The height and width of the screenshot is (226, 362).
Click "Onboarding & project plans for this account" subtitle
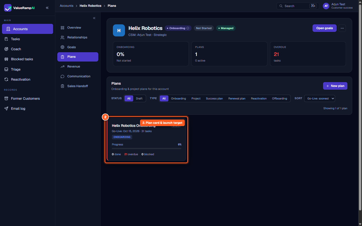[x=140, y=89]
